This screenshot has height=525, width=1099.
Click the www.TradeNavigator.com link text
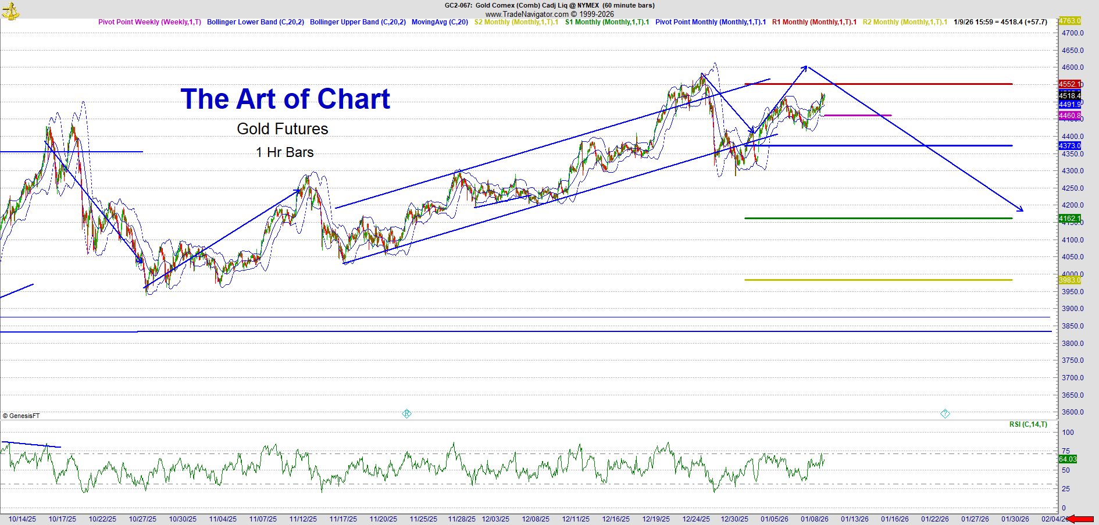click(527, 14)
